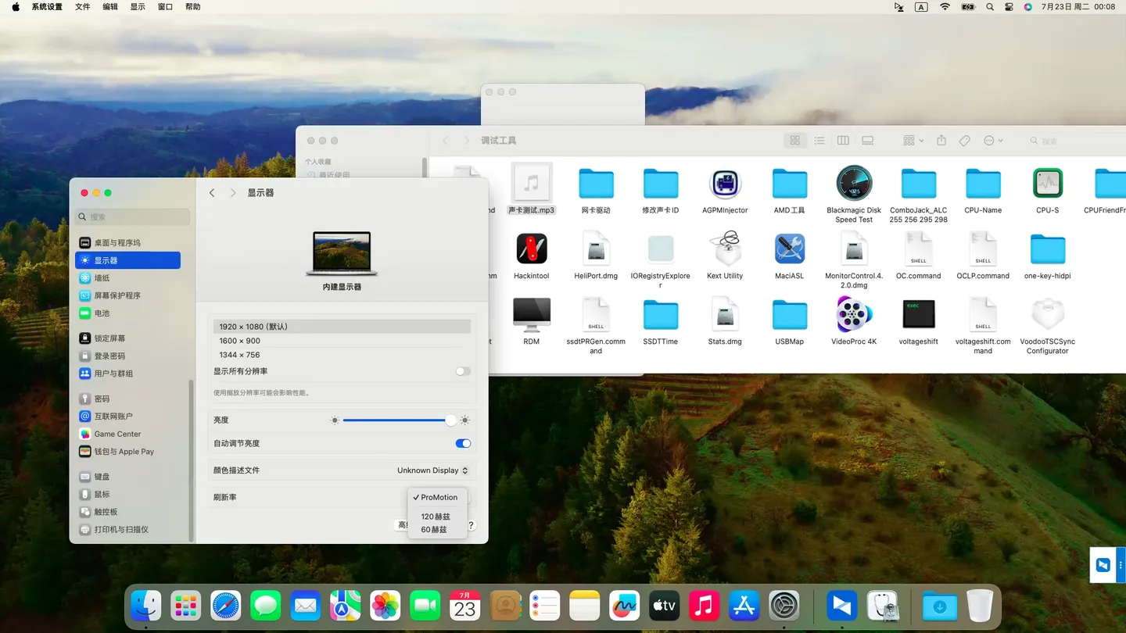
Task: Select the 1600 × 900 resolution
Action: (x=240, y=341)
